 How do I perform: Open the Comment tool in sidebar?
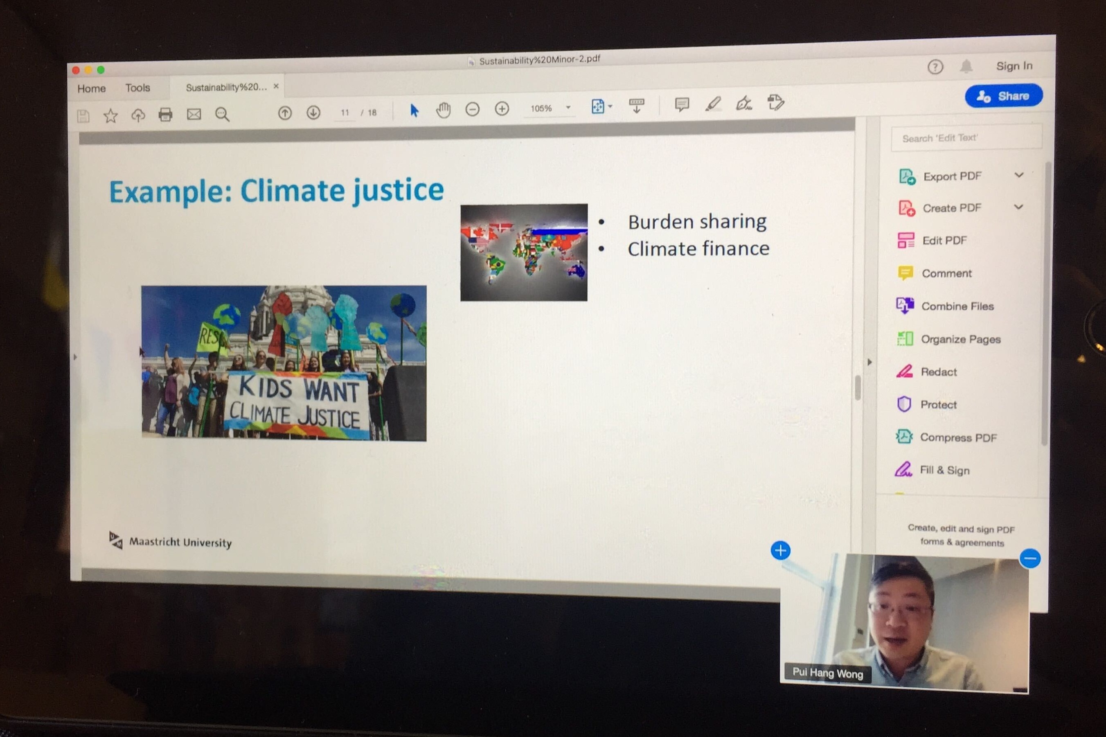[x=935, y=273]
